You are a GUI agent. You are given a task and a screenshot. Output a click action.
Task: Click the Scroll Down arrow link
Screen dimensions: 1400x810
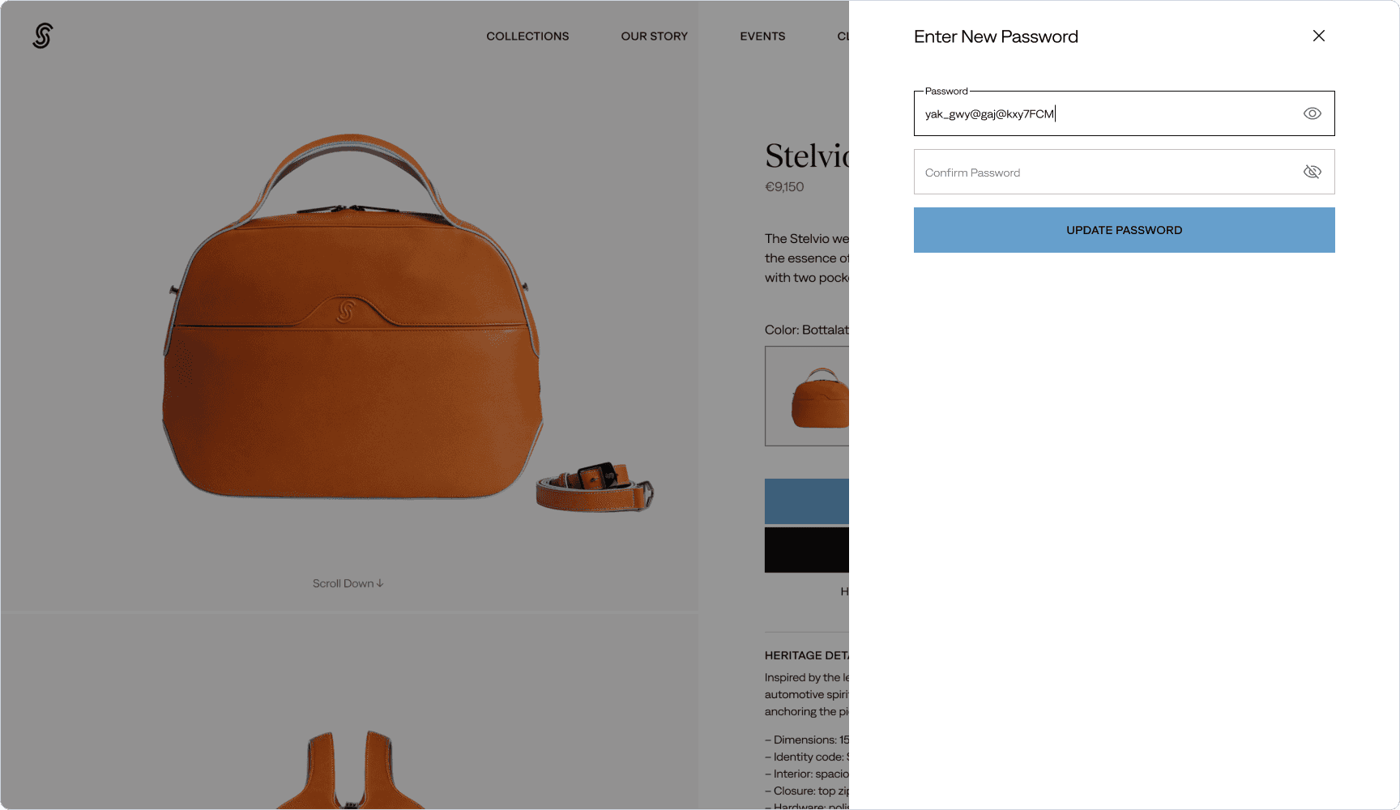point(348,583)
